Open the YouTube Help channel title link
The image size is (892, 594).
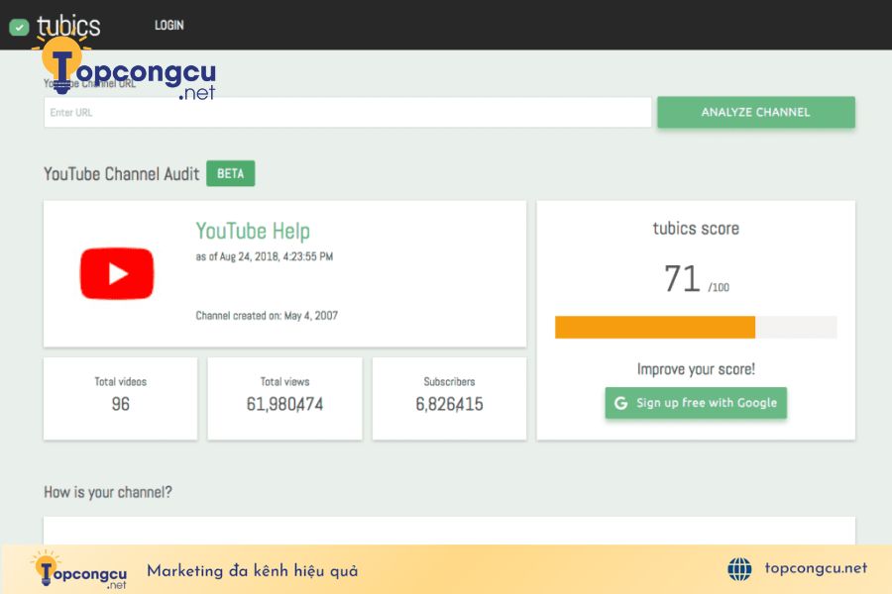[253, 231]
